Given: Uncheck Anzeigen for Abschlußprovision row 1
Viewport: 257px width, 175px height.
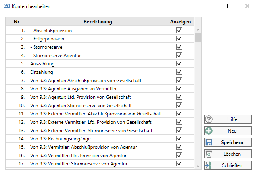Looking at the screenshot, I should [x=179, y=31].
